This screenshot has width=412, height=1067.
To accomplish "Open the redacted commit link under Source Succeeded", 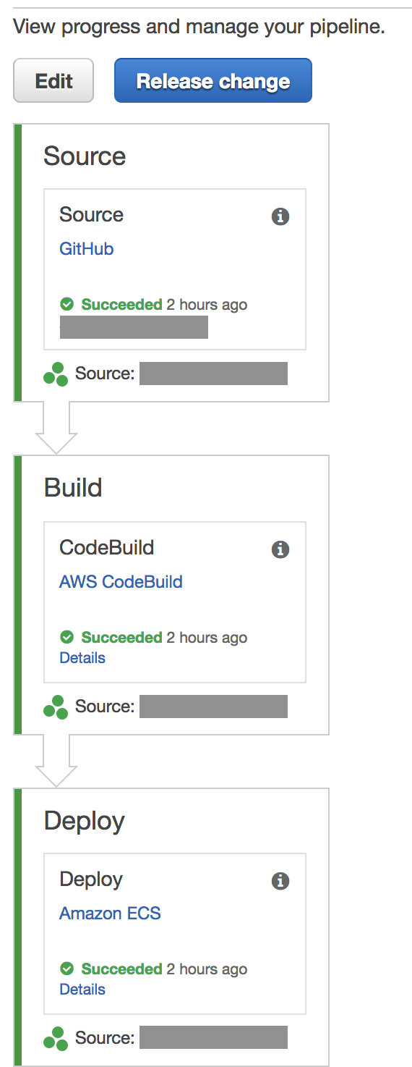I will (x=134, y=327).
